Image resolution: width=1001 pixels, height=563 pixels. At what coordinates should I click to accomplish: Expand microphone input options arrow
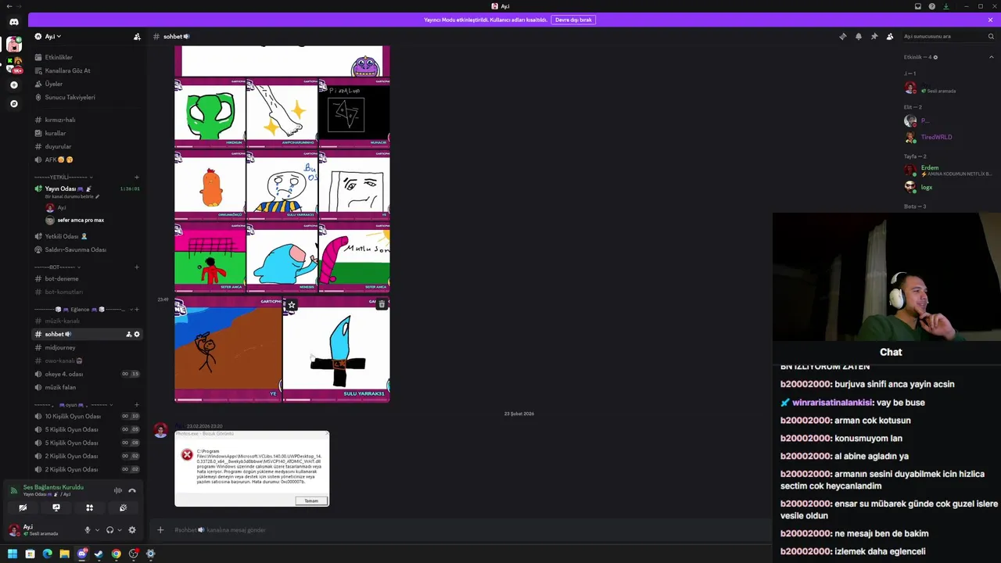pos(97,530)
